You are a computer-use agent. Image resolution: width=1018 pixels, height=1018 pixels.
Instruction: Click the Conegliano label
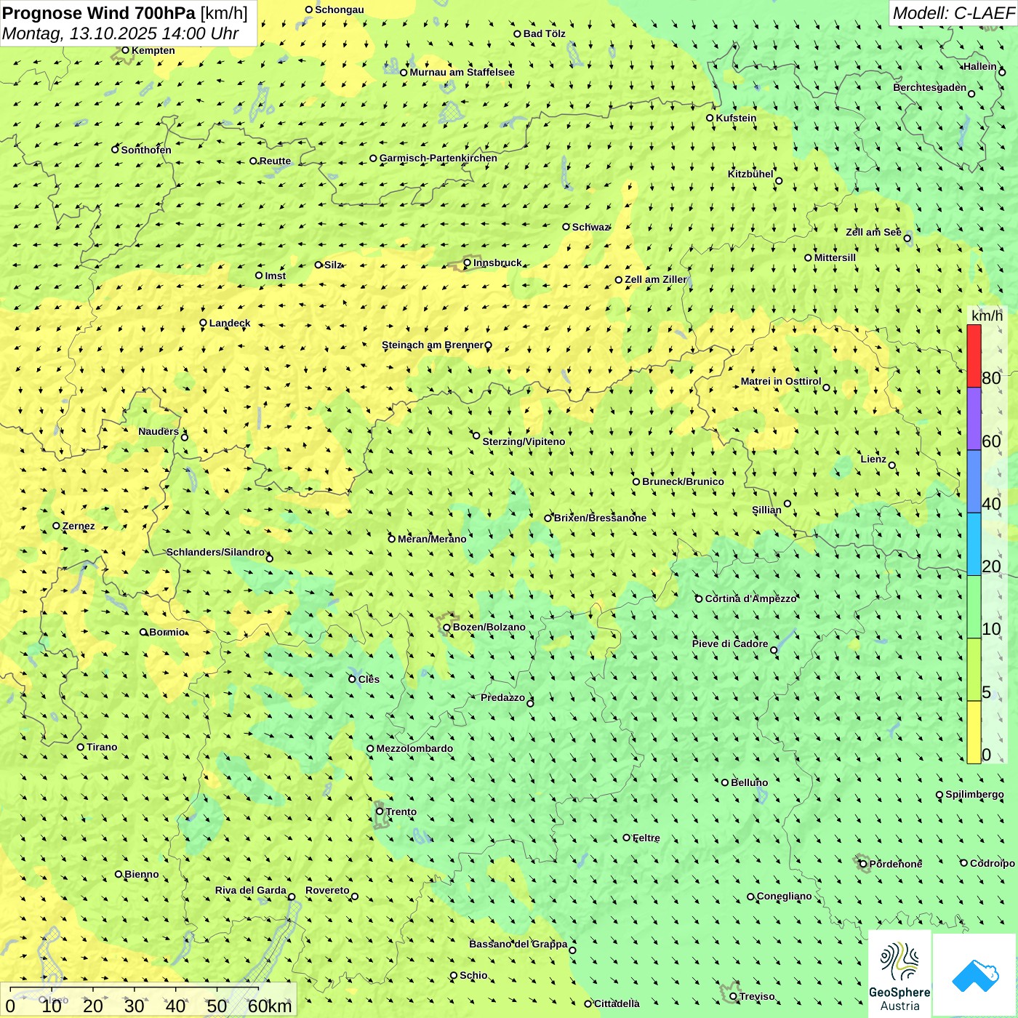[785, 896]
